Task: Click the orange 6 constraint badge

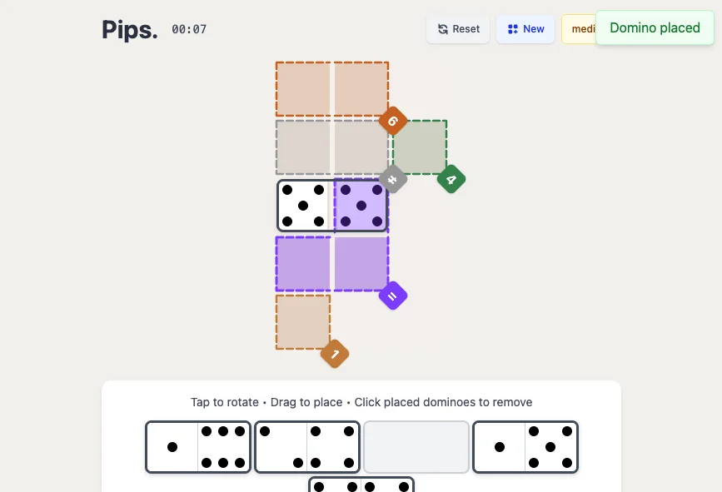Action: tap(393, 121)
